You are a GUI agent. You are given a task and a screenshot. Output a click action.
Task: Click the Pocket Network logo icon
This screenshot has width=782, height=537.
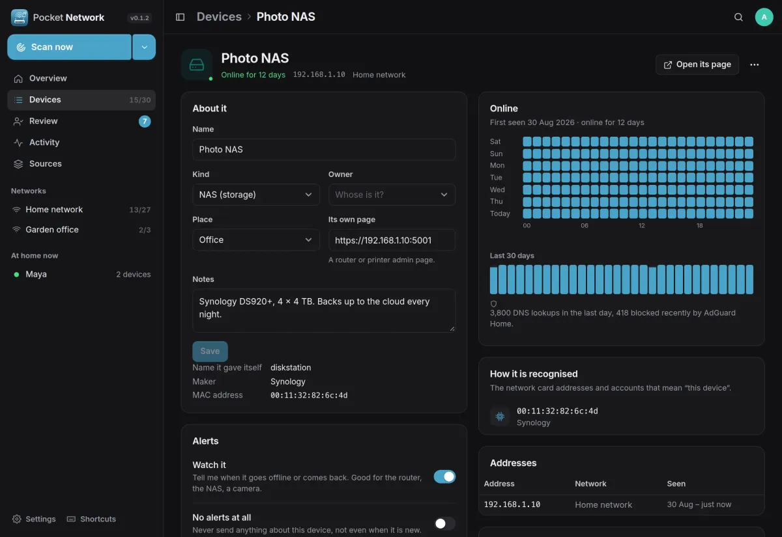point(20,18)
